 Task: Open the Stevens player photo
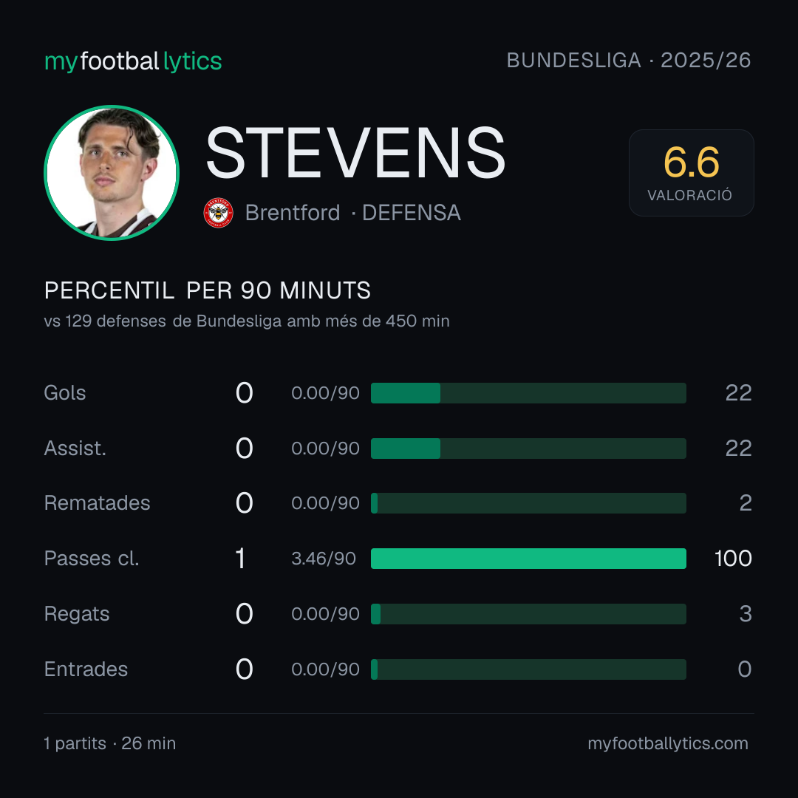(x=112, y=172)
